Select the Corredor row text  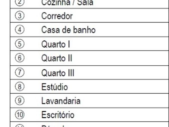click(x=57, y=16)
